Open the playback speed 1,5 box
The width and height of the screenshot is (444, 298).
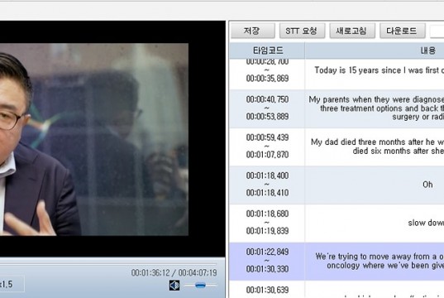coord(11,284)
